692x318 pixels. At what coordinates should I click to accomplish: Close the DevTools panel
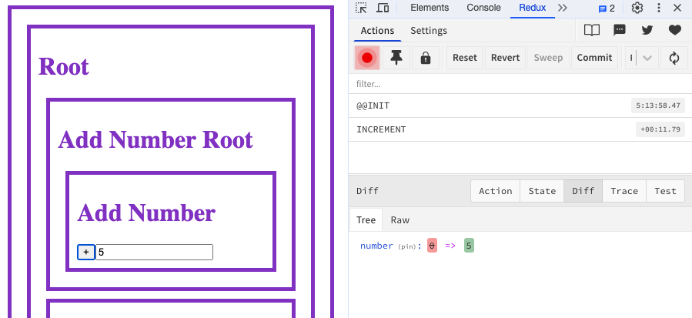click(x=677, y=8)
